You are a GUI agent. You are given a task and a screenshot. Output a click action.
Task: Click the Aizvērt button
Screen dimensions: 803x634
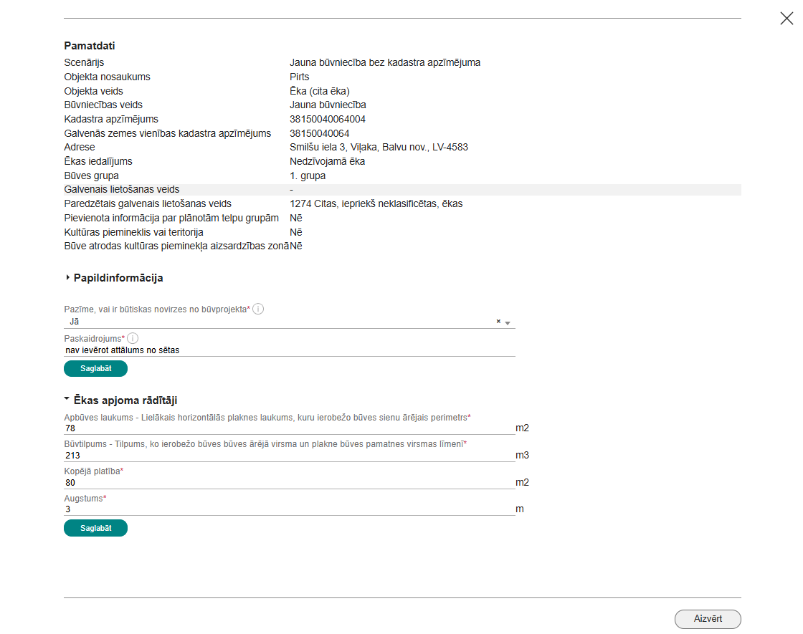708,619
